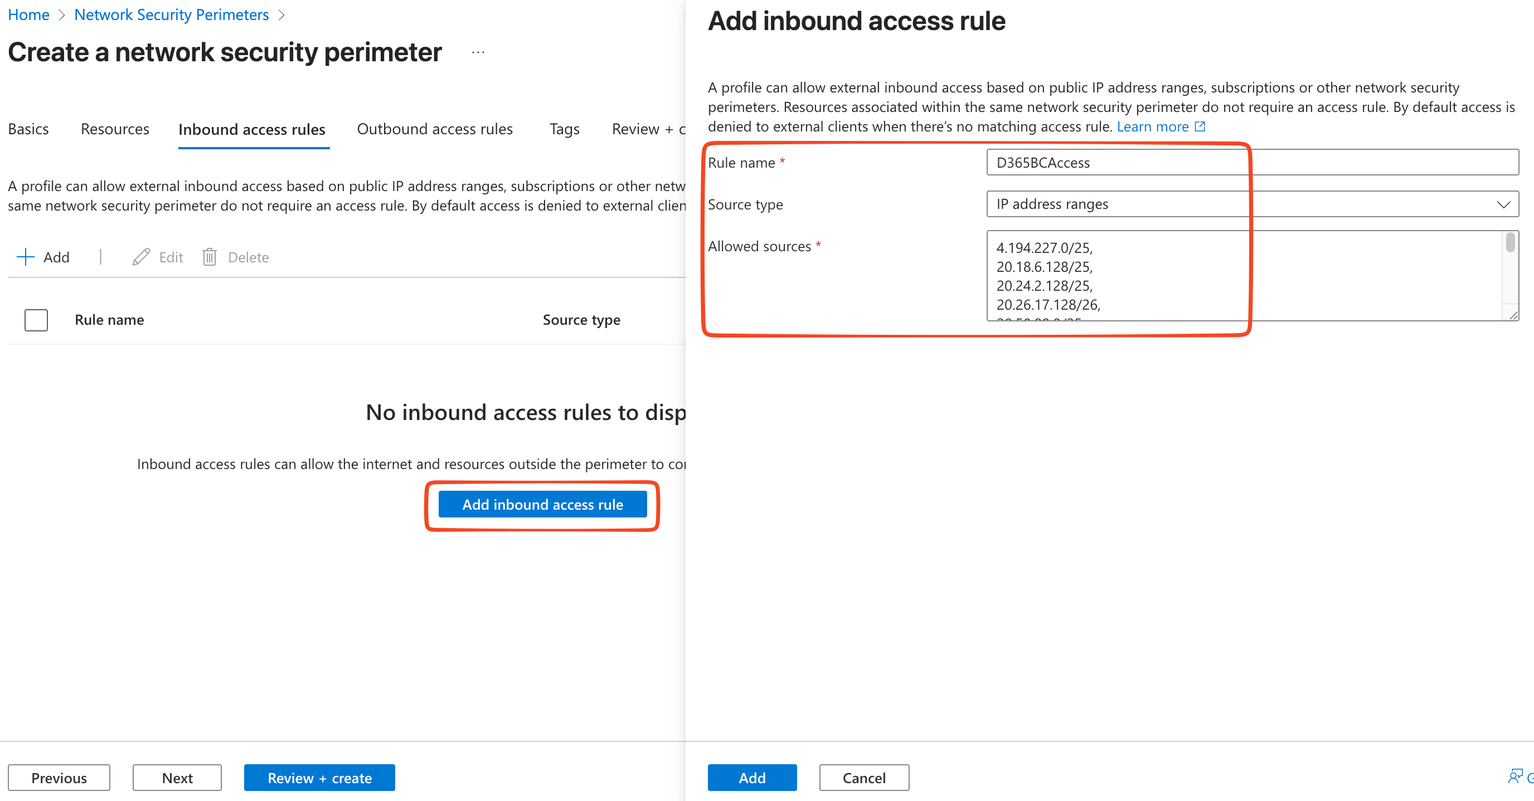Click breadcrumb chevron after Network Security Perimeters
This screenshot has width=1534, height=801.
(281, 15)
